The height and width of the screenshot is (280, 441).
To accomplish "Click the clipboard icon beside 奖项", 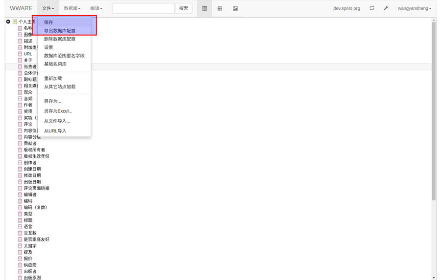I will 20,111.
